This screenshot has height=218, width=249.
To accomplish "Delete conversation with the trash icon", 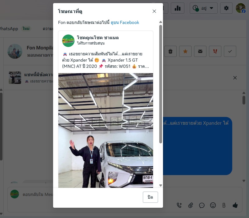I will click(x=170, y=51).
